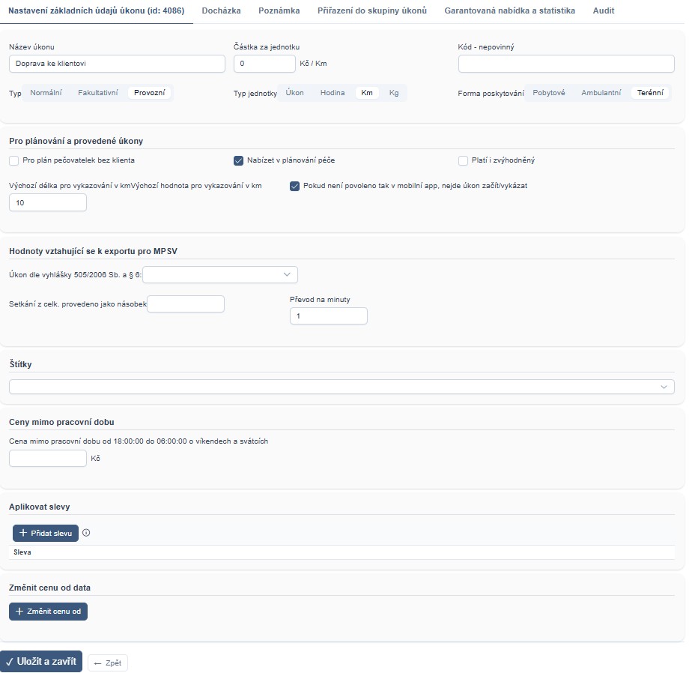
Task: Go back using the Zpět button
Action: tap(108, 663)
